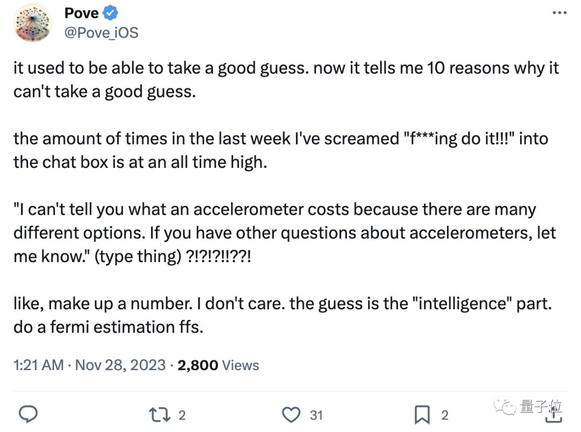Click the like count of 31
Image resolution: width=581 pixels, height=432 pixels.
coord(316,415)
